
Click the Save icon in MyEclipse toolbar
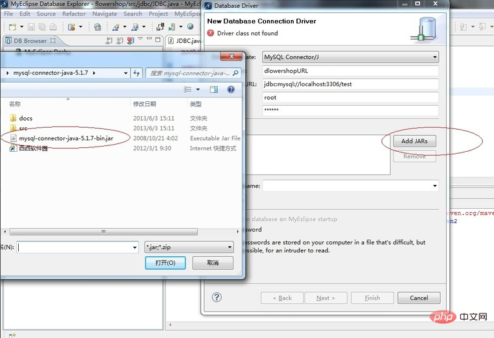31,27
